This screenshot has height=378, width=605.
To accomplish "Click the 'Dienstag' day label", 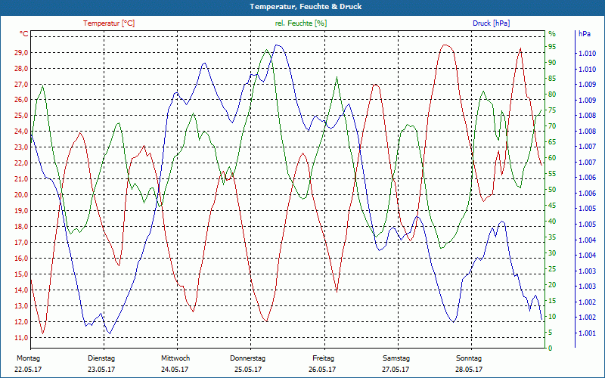I will point(101,358).
